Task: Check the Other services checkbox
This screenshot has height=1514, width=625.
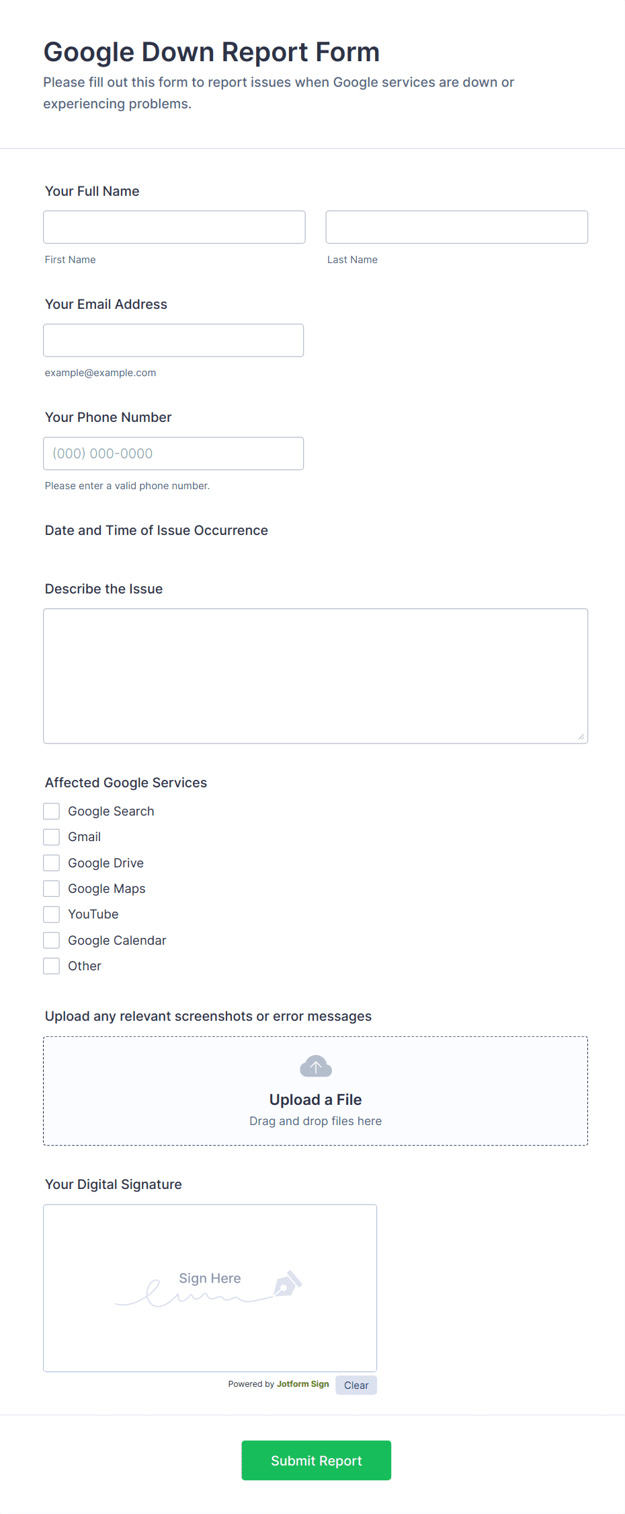Action: coord(52,966)
